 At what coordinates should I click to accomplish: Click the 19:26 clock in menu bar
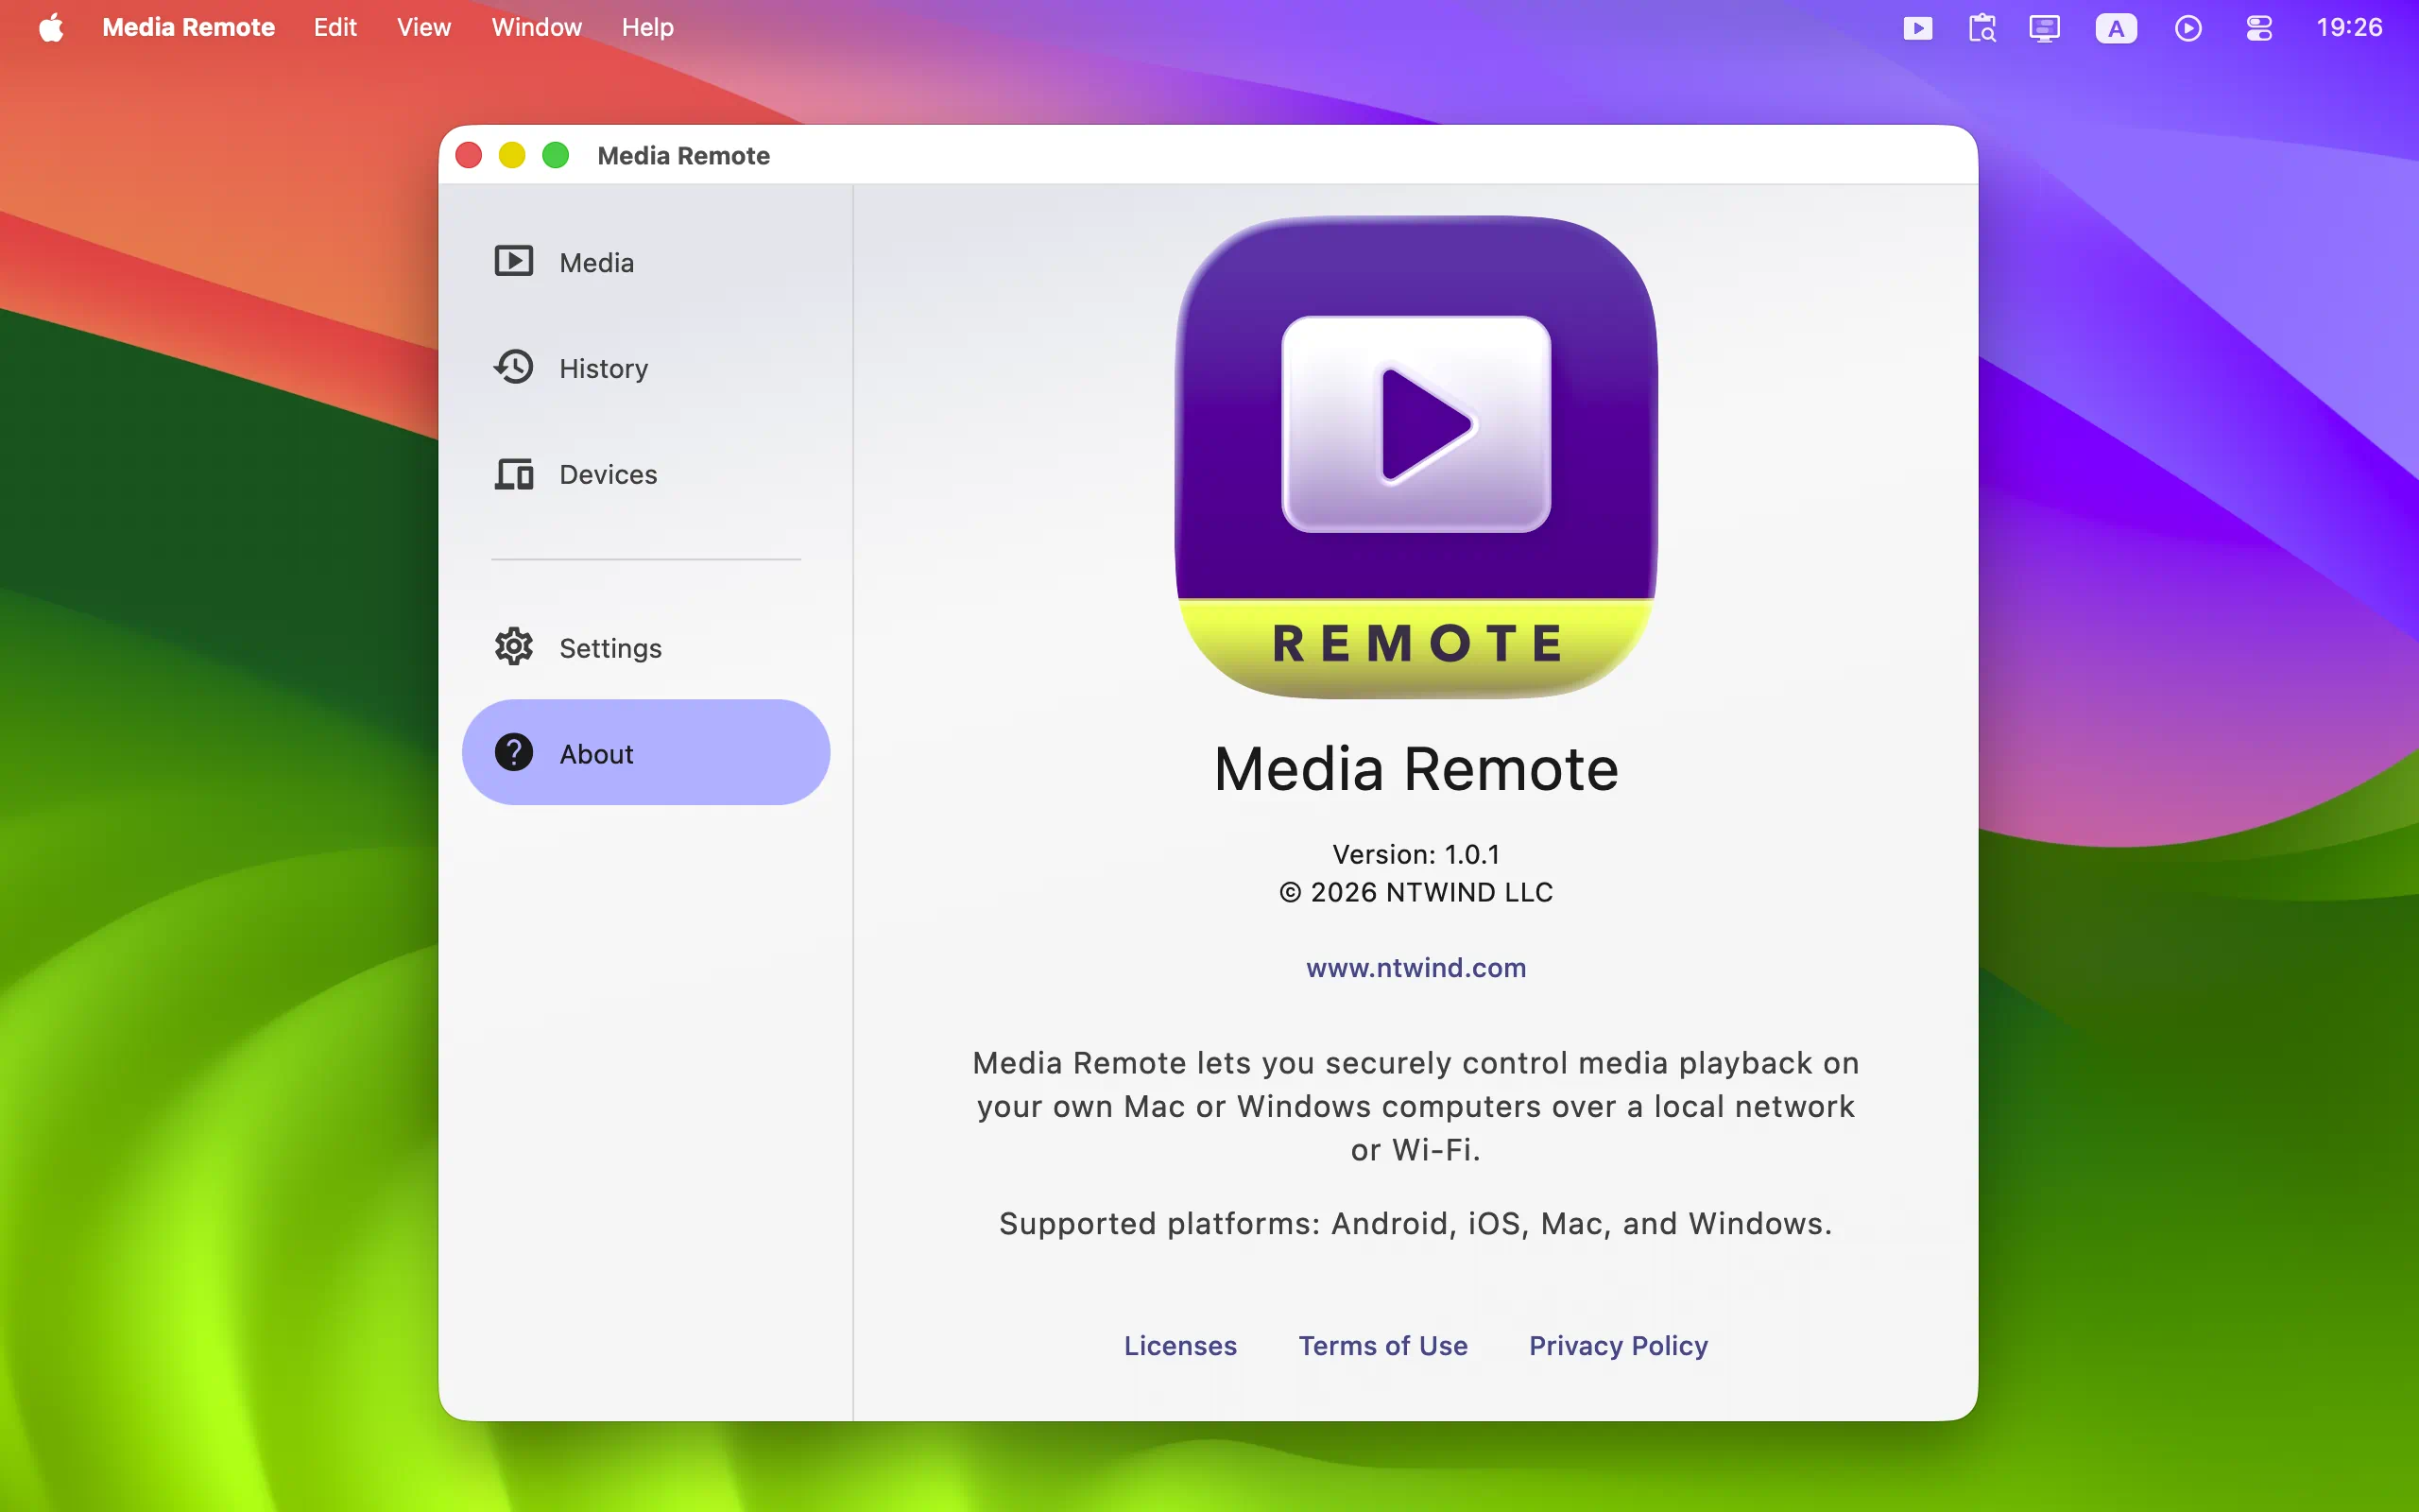coord(2349,27)
